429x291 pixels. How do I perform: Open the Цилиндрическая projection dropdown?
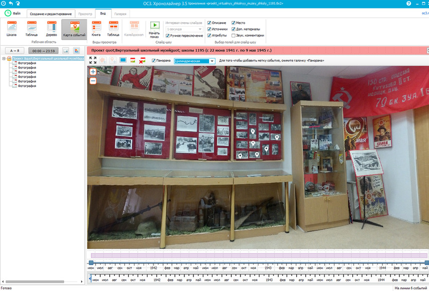pos(194,61)
